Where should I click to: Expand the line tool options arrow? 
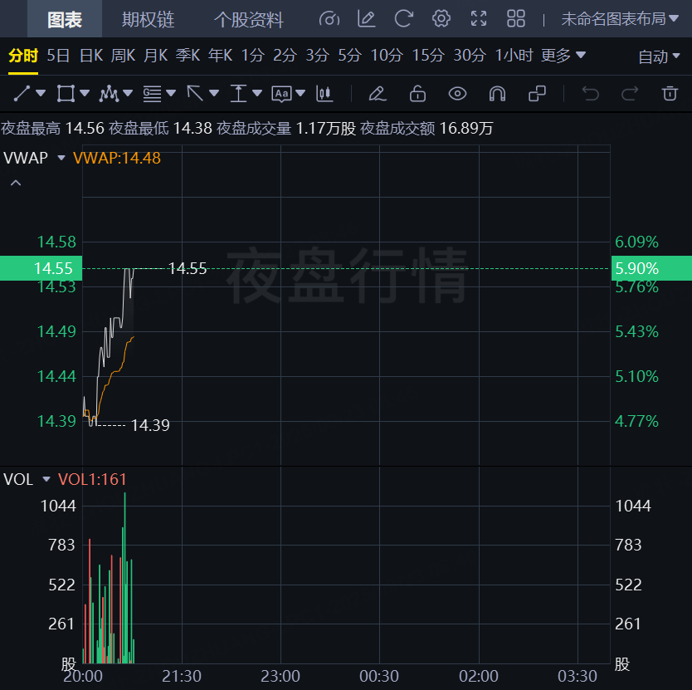pos(41,93)
